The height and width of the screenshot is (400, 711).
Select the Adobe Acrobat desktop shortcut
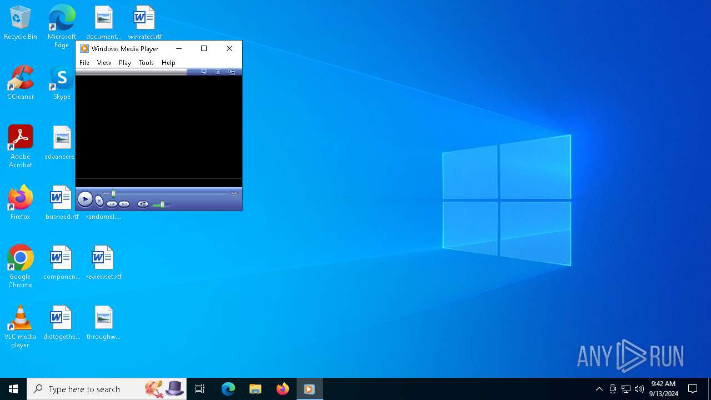(21, 147)
